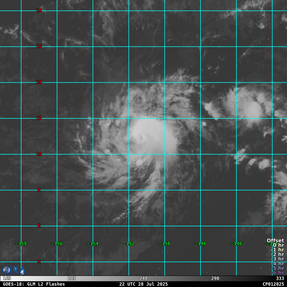
Task: Click the color bar value 205
Action: click(71, 278)
